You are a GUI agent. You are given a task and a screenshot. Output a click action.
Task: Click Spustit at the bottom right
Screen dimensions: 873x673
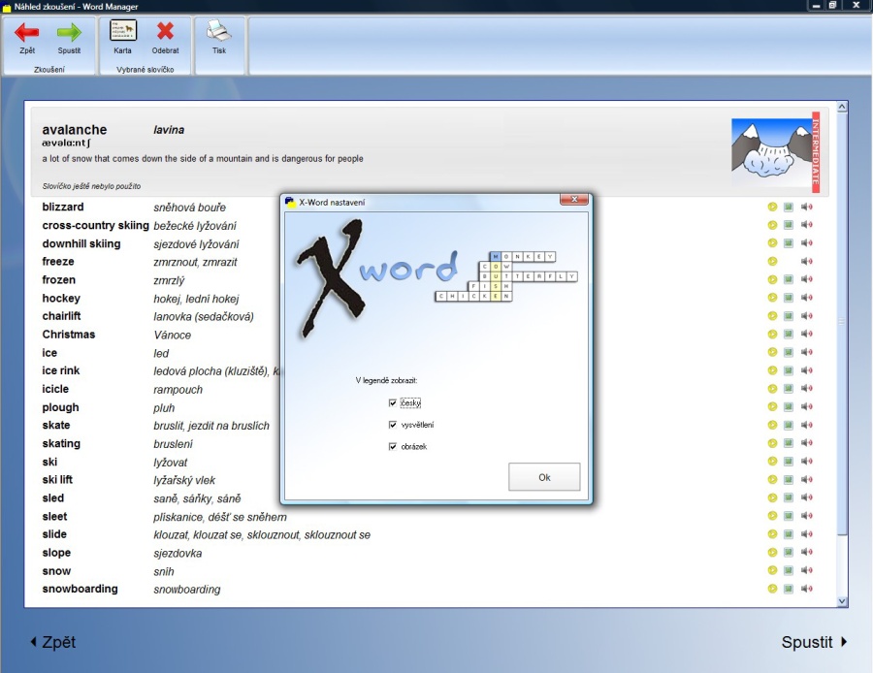click(814, 642)
